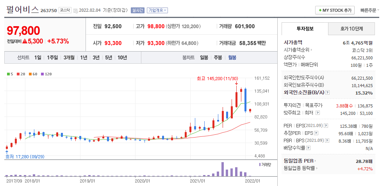Screen dimensions: 380x186
Task: Click the green 5-day moving average swatch
Action: point(9,74)
